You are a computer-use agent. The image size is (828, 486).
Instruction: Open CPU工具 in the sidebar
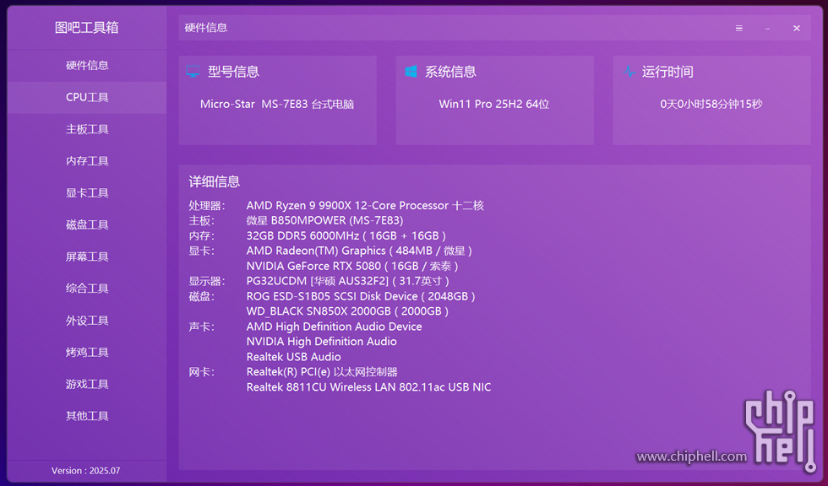coord(87,98)
